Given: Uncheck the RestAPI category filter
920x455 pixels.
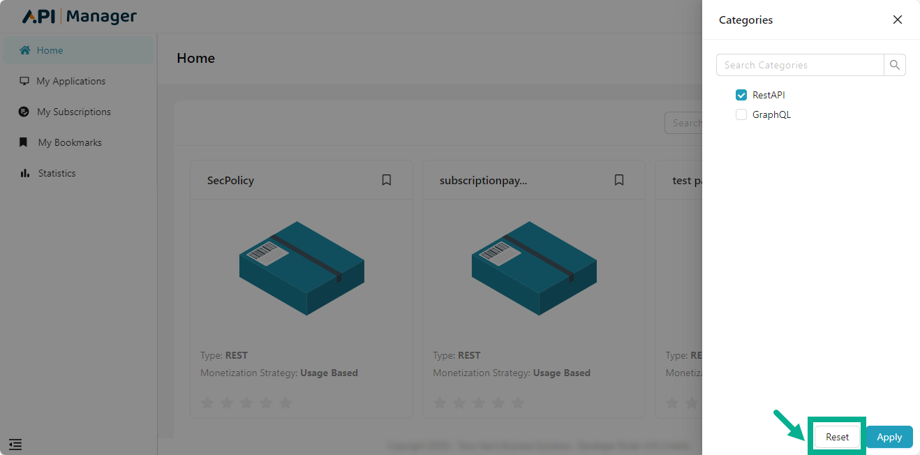Looking at the screenshot, I should 741,94.
